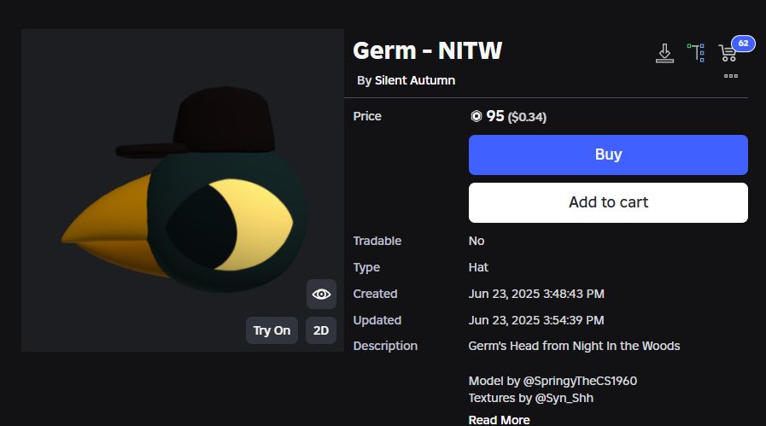This screenshot has width=766, height=426.
Task: Click the Description label
Action: click(x=385, y=346)
